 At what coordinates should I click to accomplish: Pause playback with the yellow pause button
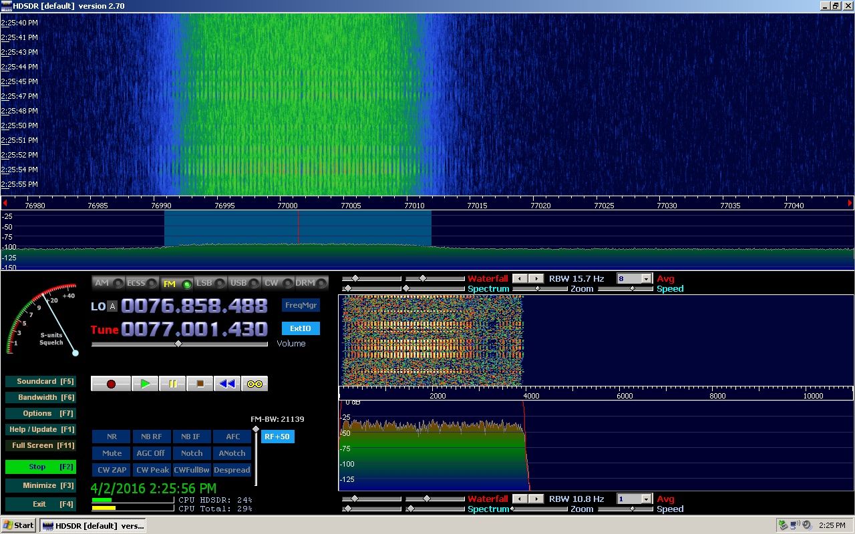(172, 384)
